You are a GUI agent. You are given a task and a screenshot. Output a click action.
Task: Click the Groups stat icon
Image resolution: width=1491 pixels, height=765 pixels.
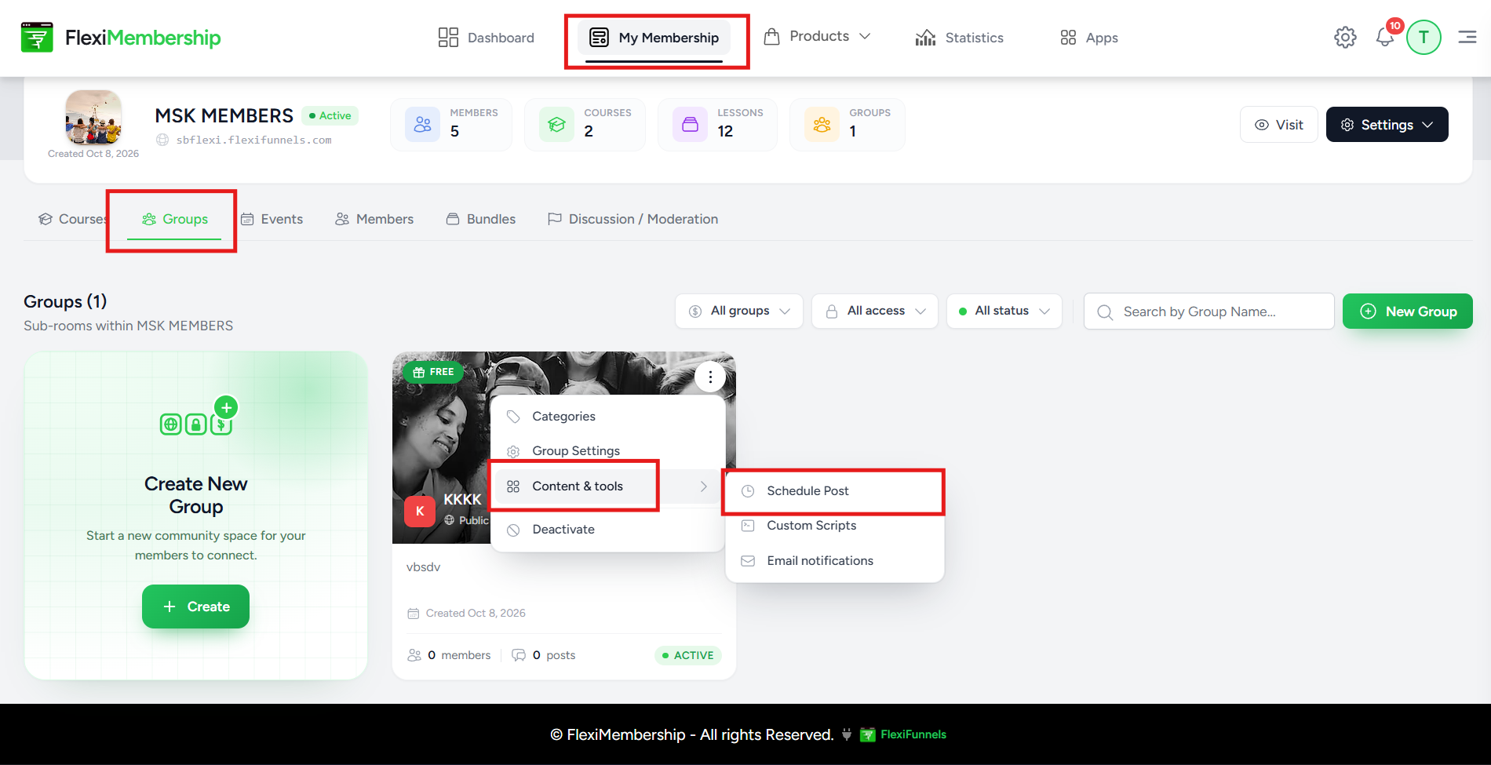(x=822, y=124)
